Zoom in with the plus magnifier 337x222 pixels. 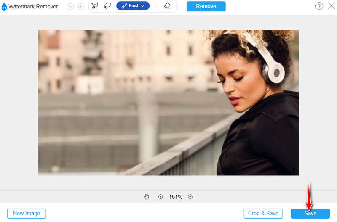click(160, 197)
